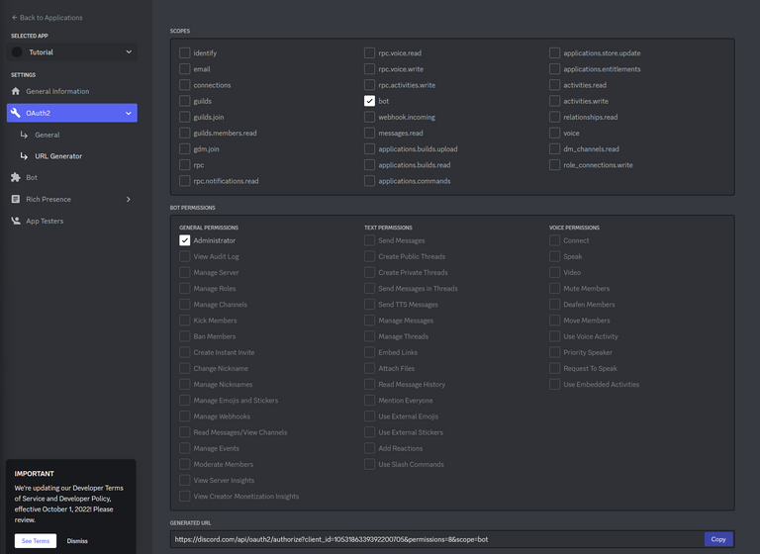Click the SCOPES section label
Screen dimensions: 760x554
[180, 31]
